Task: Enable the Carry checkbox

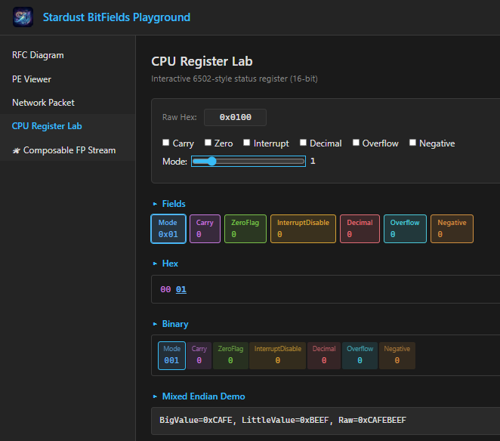Action: 166,143
